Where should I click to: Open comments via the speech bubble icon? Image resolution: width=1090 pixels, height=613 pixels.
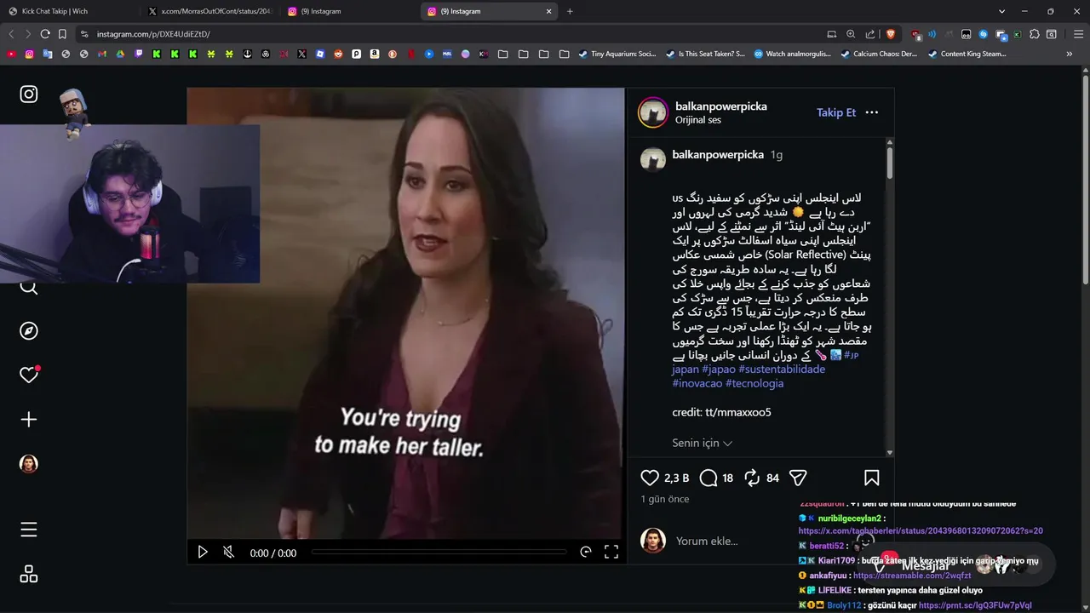point(708,478)
